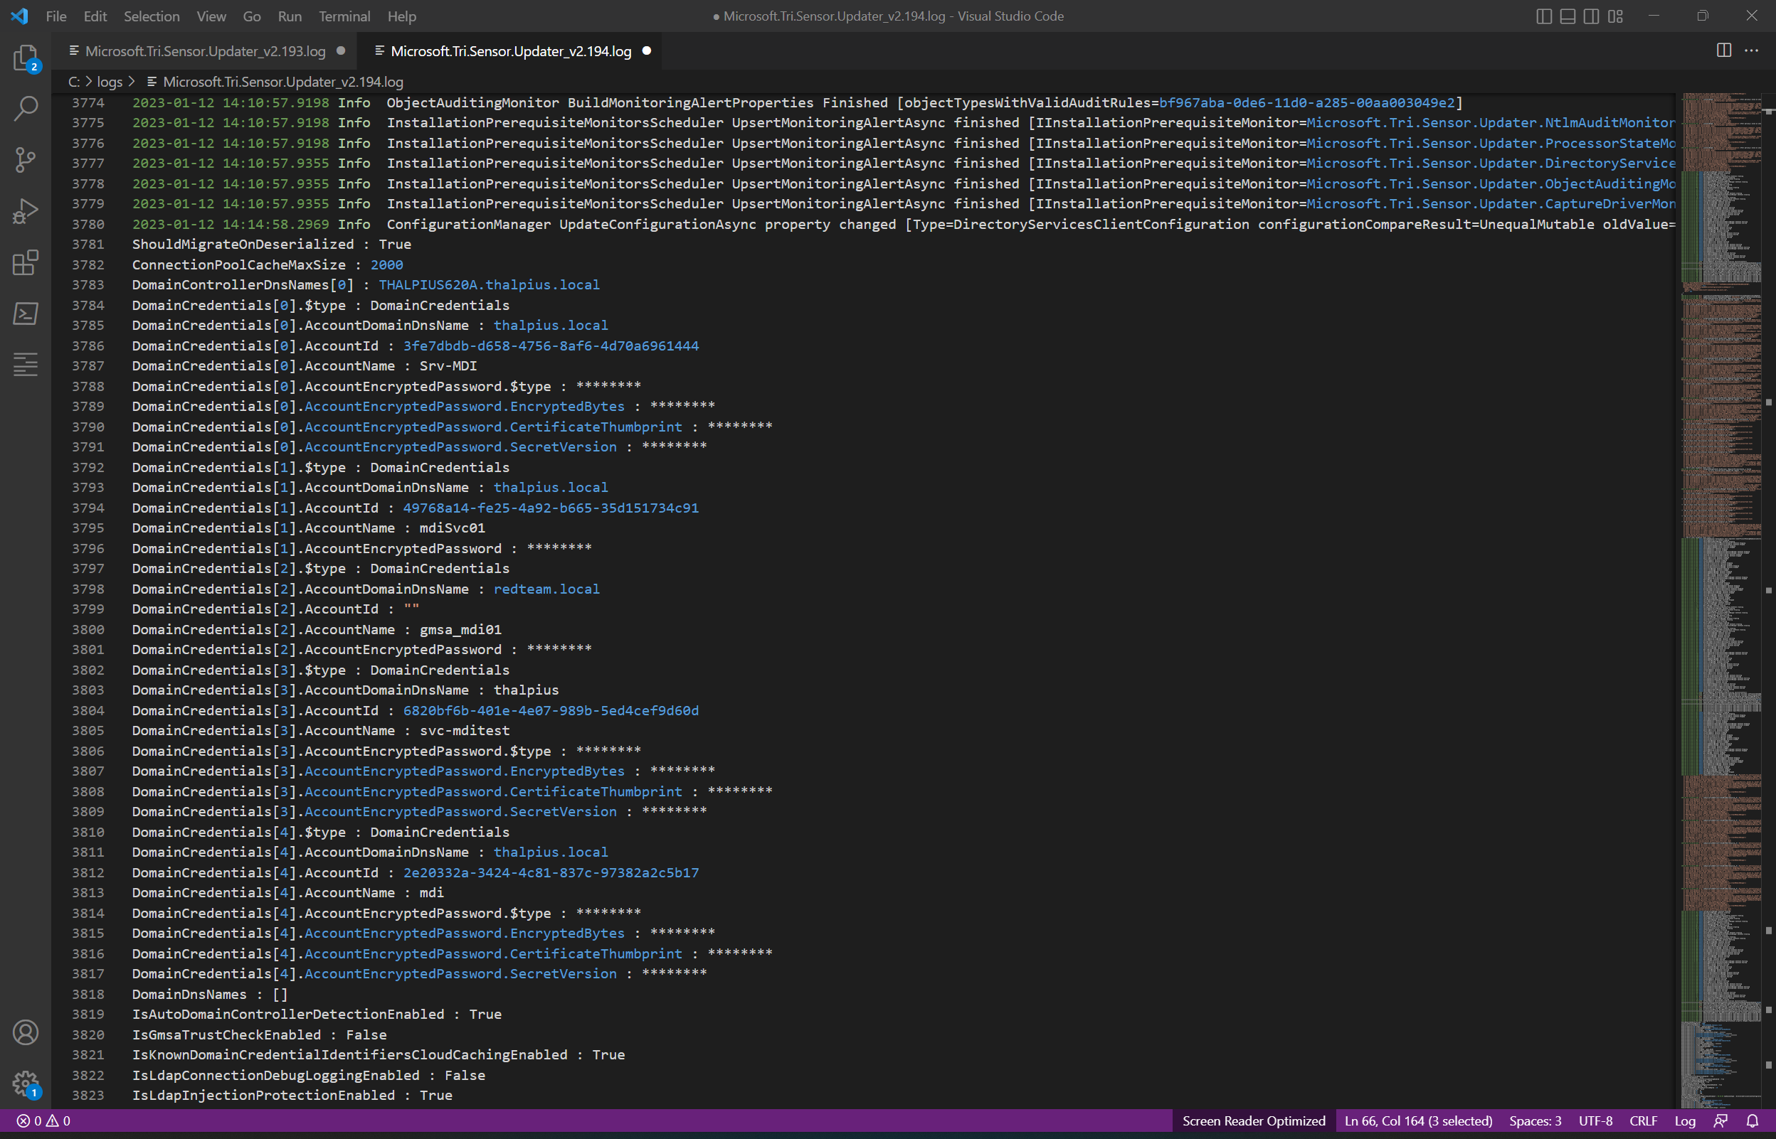Open the Manage gear icon
Viewport: 1776px width, 1139px height.
[x=25, y=1084]
